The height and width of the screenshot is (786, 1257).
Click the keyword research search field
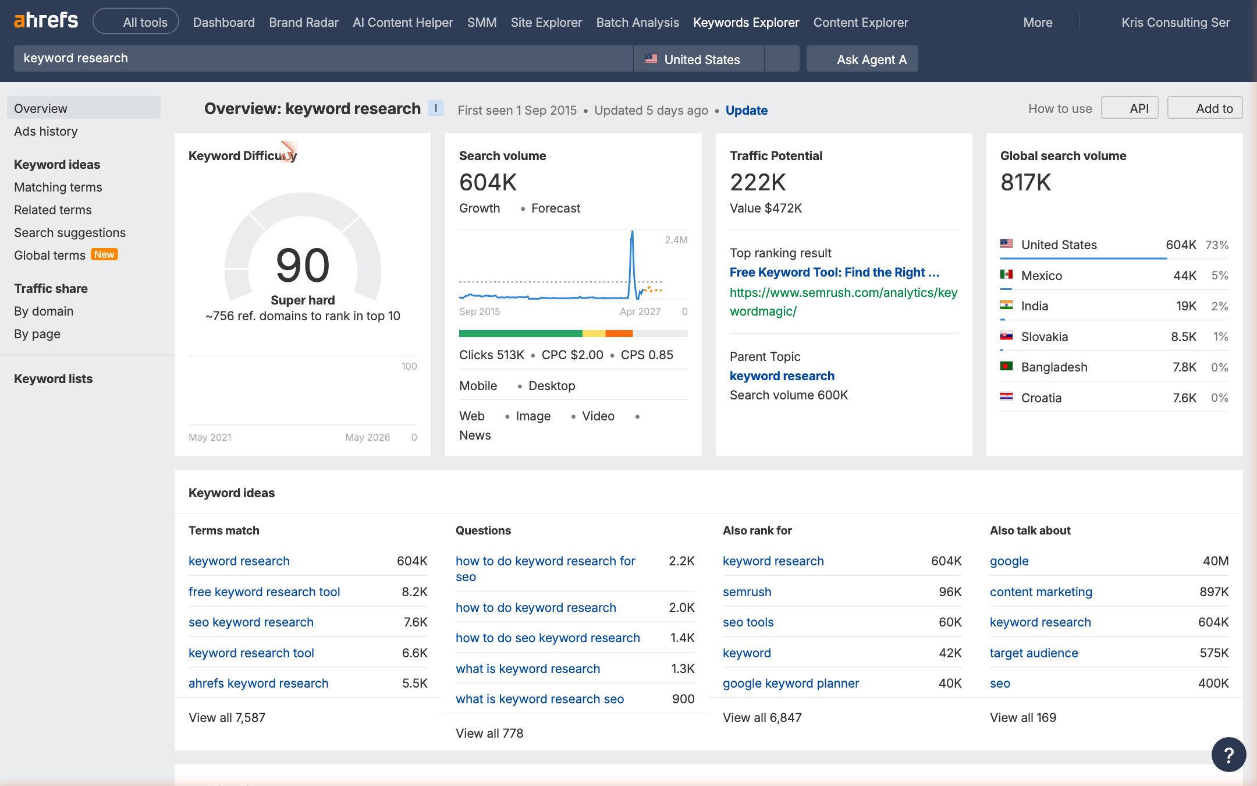(x=324, y=59)
